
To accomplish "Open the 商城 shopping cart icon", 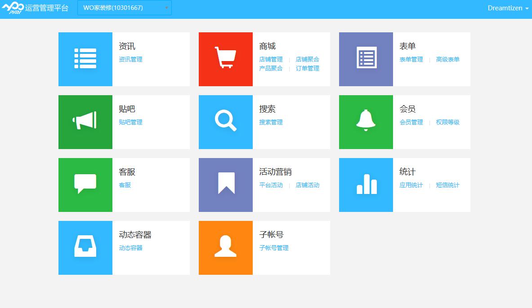I will click(x=225, y=59).
